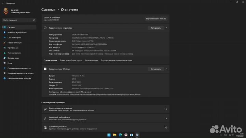Open Microsoft Edge from taskbar

(120, 135)
